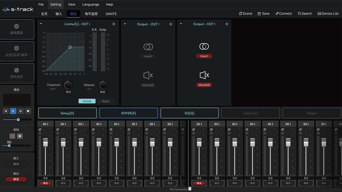Open the 自动混音 auto-mix module

point(17,29)
